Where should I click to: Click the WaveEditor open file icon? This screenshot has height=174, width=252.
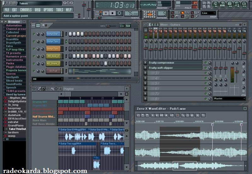click(138, 115)
